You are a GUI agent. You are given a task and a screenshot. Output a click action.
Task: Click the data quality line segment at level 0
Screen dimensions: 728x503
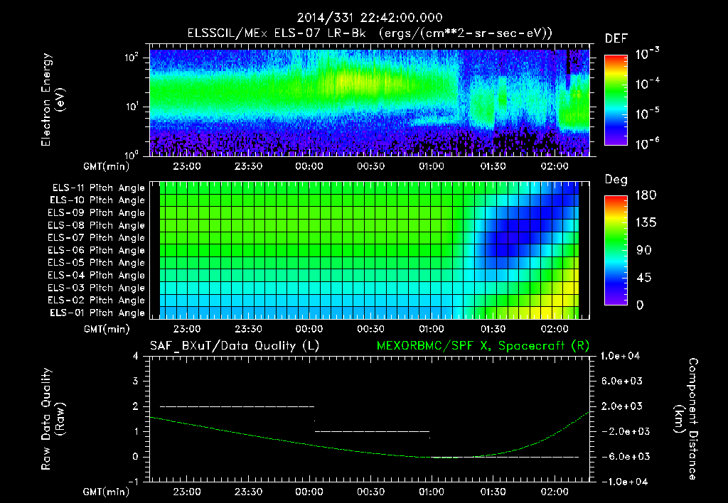(x=505, y=457)
